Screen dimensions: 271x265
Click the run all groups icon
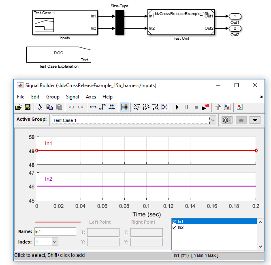tap(205, 107)
